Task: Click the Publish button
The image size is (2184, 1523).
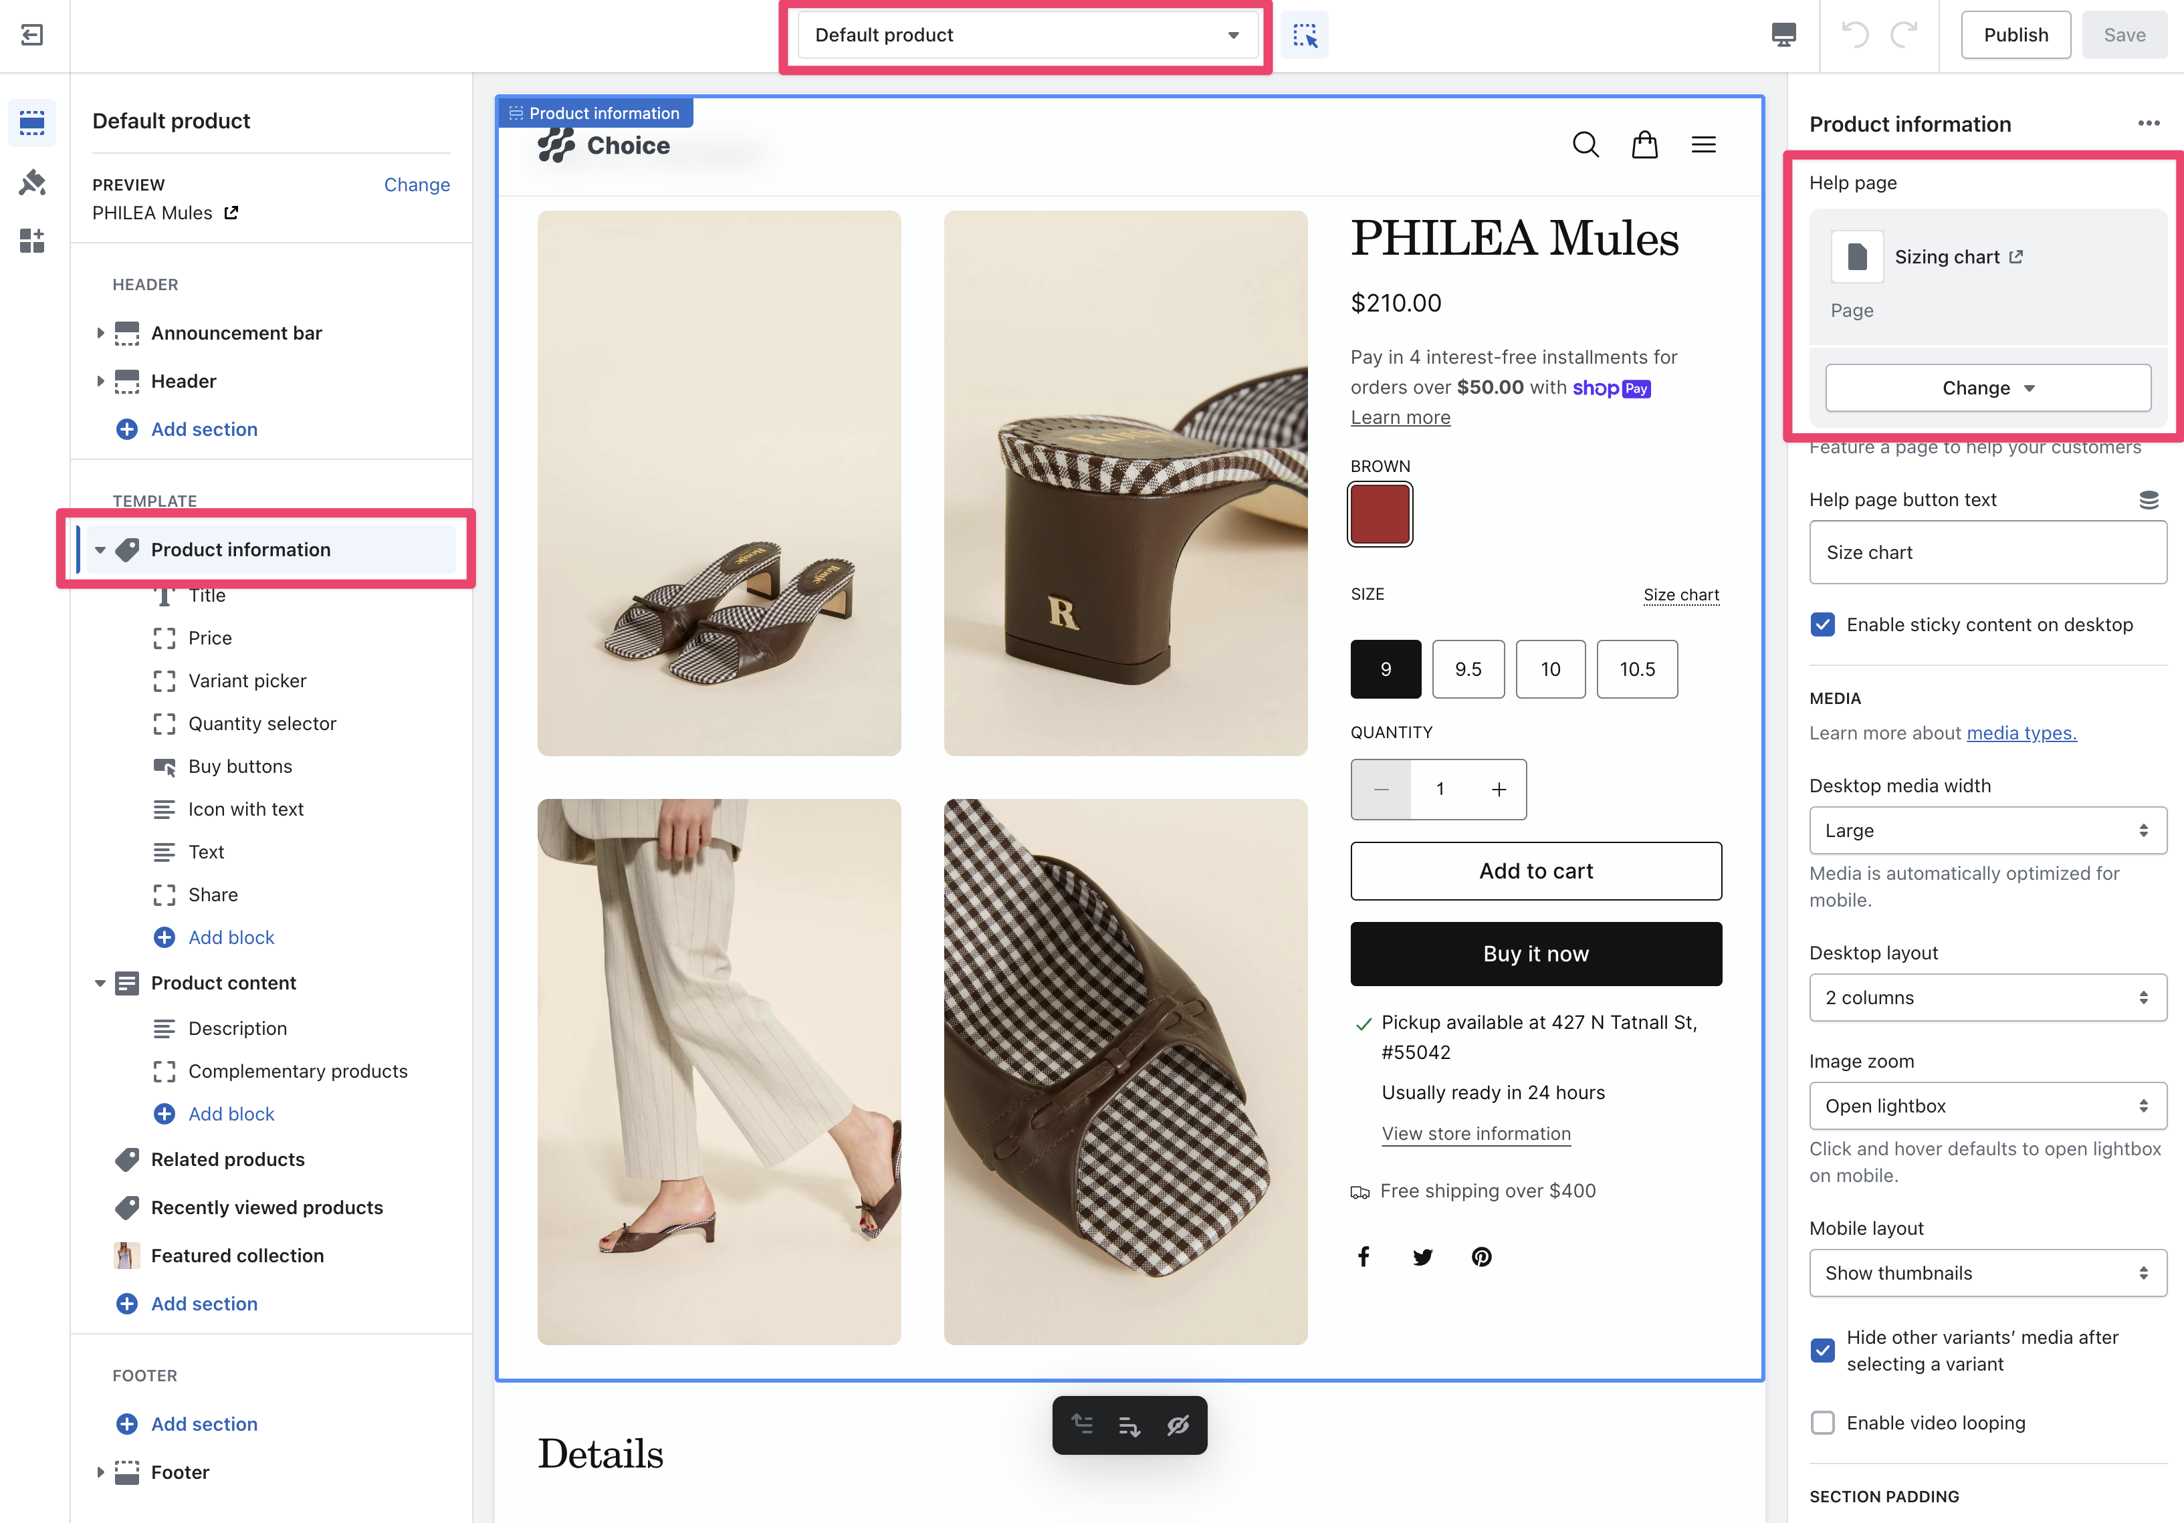Action: point(2015,35)
